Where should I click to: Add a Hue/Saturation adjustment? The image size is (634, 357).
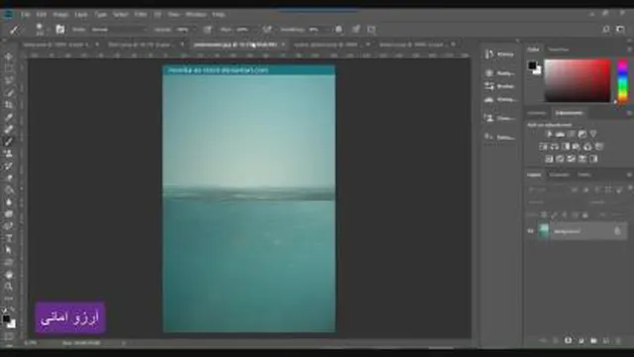pos(544,147)
